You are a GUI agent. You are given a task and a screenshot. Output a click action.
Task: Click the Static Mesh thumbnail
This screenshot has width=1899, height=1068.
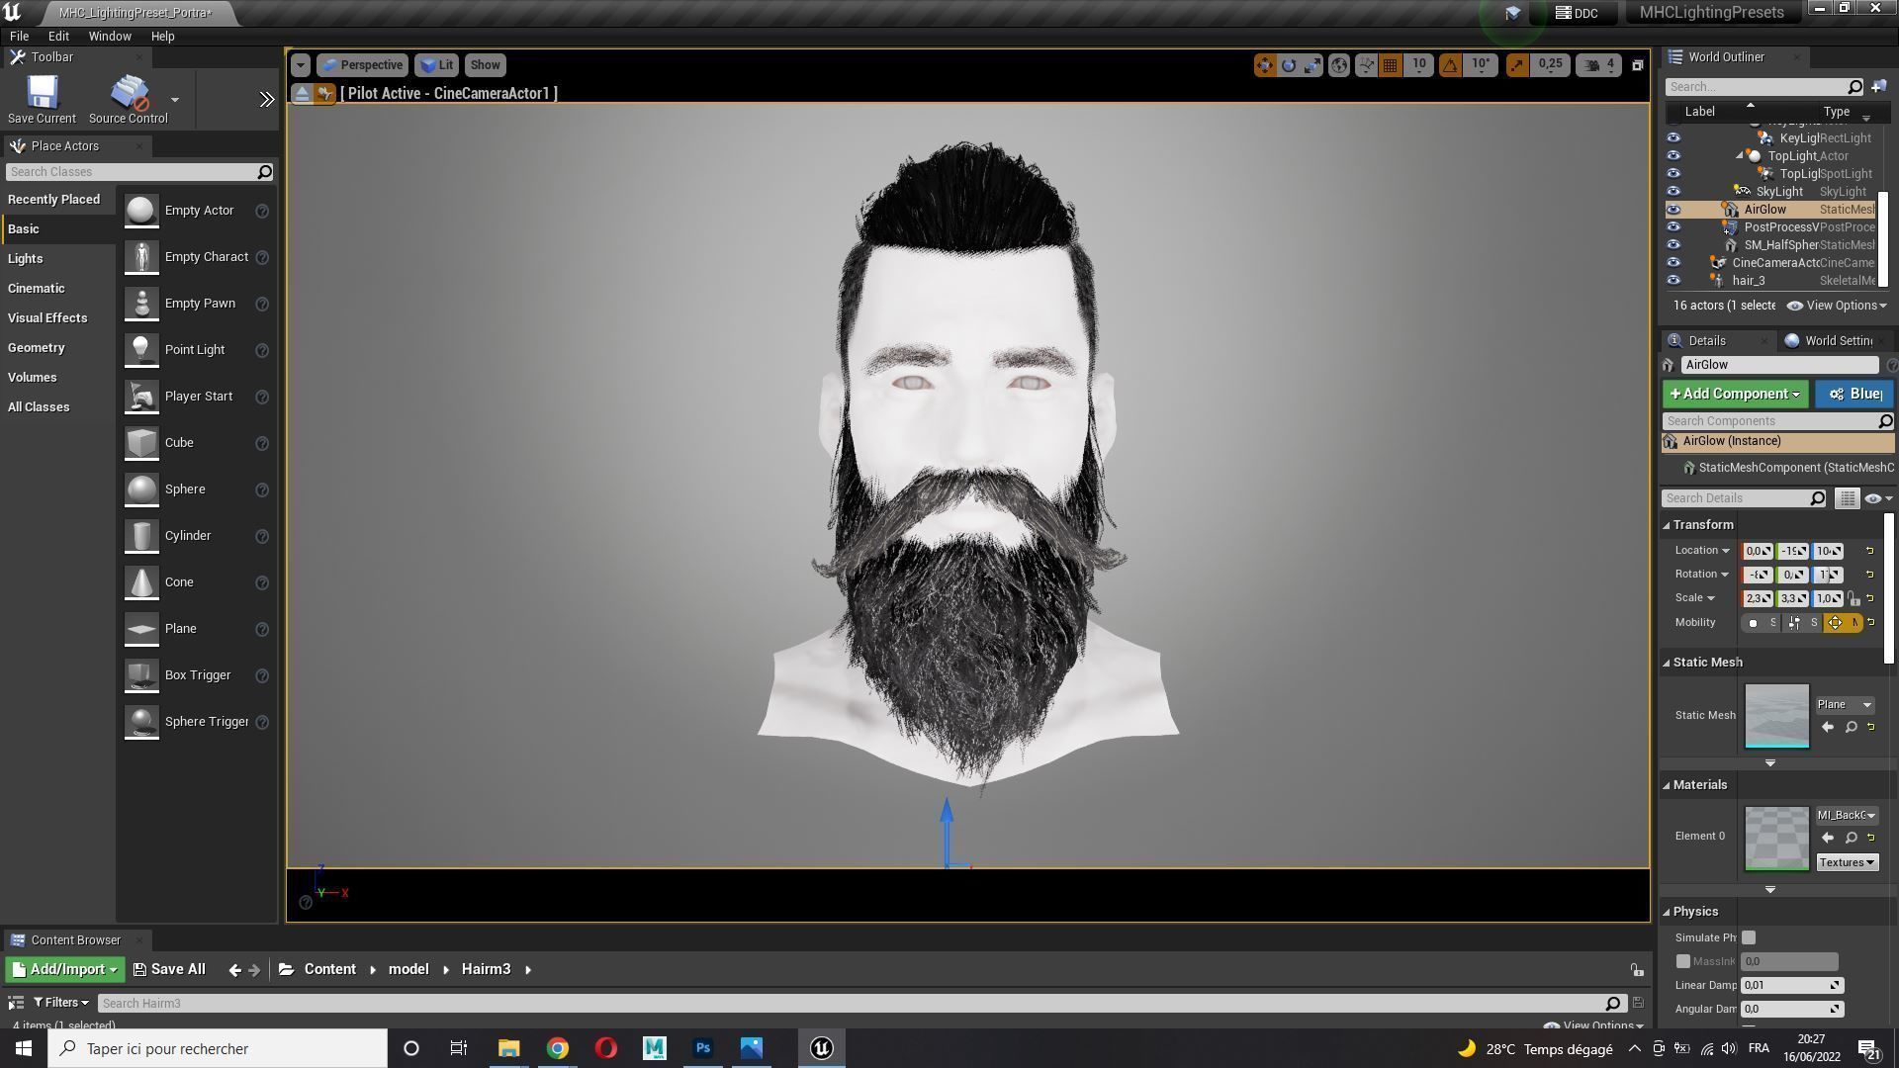click(1776, 716)
